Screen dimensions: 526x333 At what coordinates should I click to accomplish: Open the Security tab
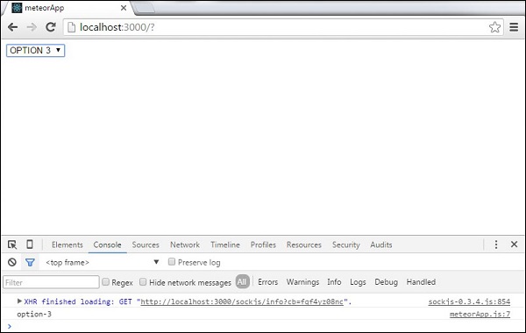(346, 244)
